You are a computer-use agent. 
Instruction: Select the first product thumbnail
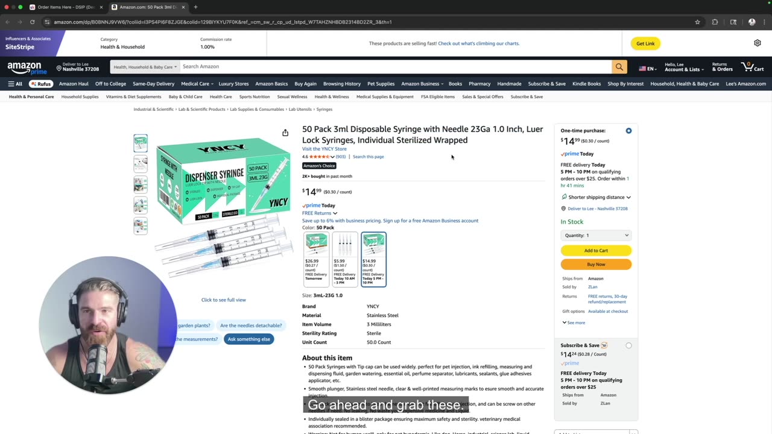coord(141,143)
